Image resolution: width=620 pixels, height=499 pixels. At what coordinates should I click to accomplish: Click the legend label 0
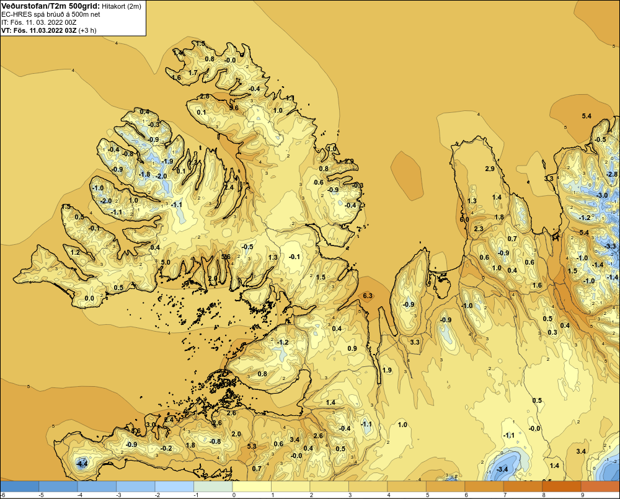click(234, 495)
